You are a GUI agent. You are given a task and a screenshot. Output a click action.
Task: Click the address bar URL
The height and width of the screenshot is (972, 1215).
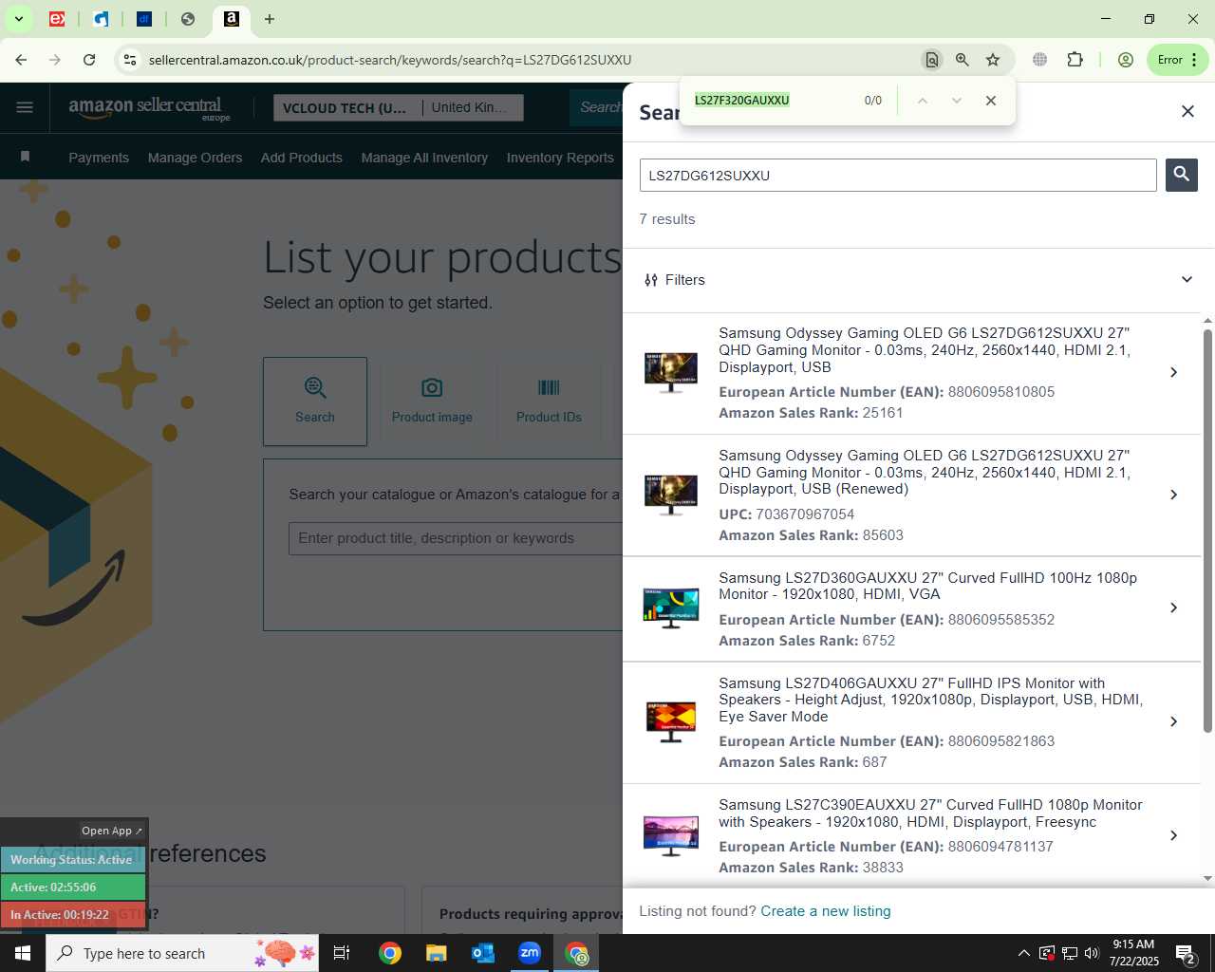pos(390,60)
